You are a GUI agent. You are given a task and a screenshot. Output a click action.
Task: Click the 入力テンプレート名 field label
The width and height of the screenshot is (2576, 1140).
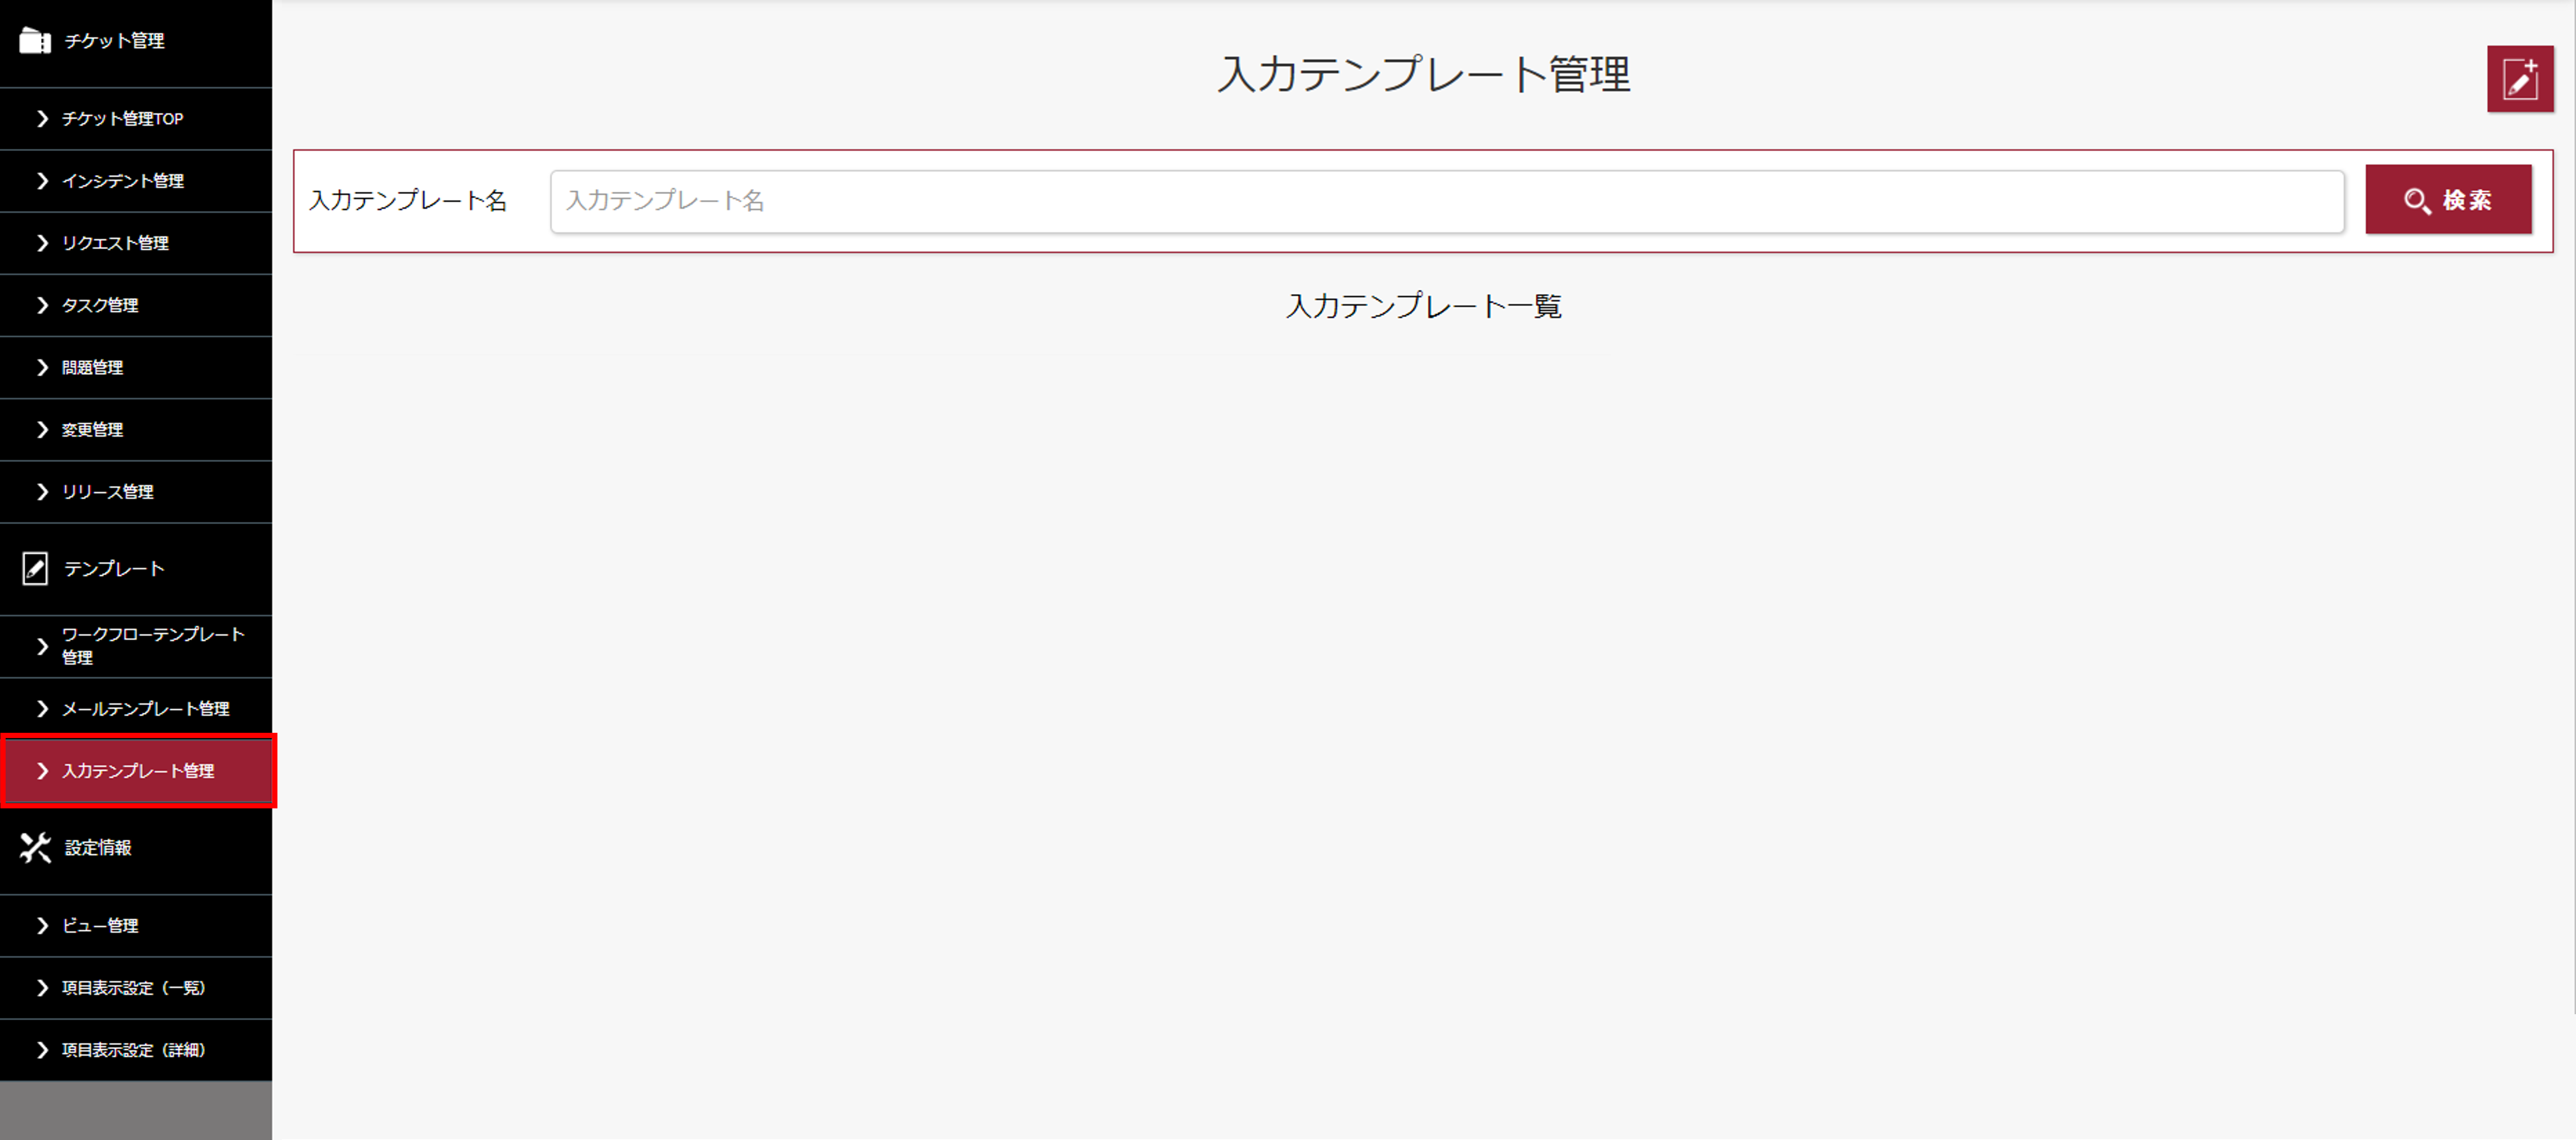coord(408,201)
